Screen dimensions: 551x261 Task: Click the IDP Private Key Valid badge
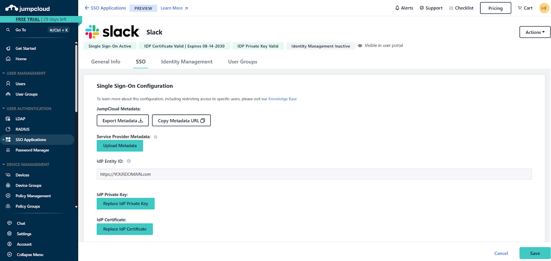[x=258, y=46]
